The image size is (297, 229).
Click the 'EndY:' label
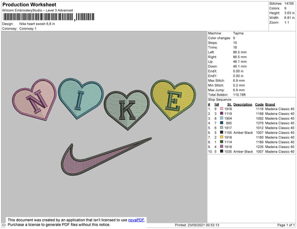pyautogui.click(x=212, y=76)
